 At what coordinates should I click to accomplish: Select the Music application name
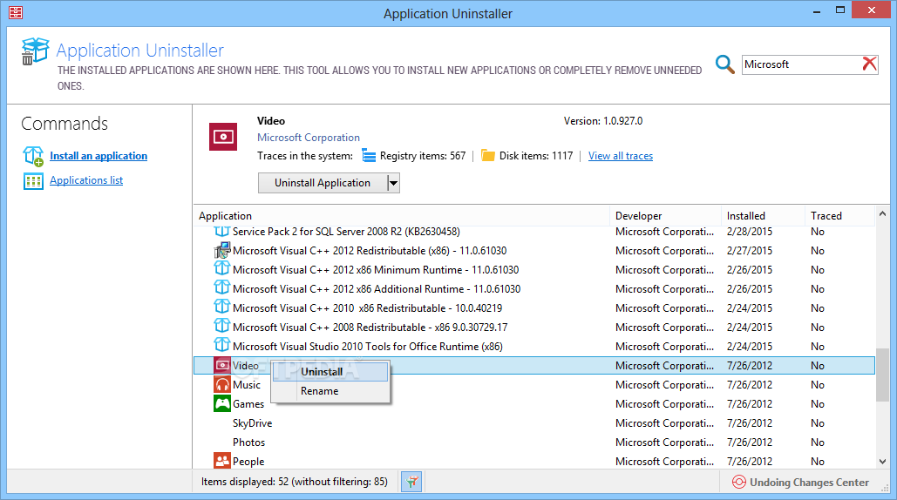(247, 384)
